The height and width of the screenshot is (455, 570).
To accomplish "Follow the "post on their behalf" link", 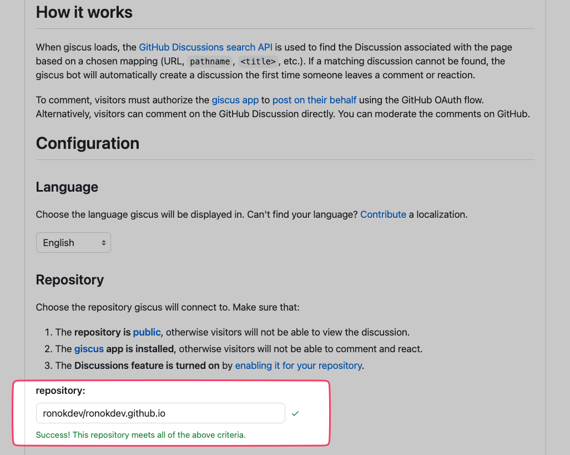I will [314, 100].
